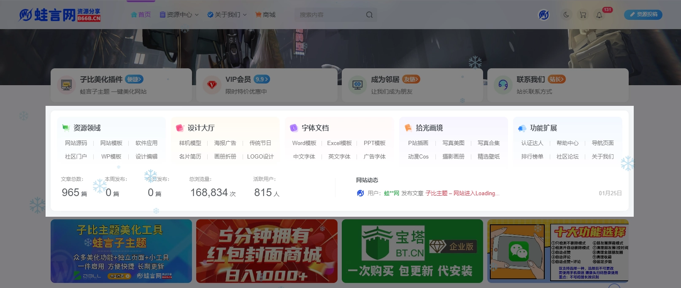This screenshot has height=288, width=681.
Task: Open the 软件应用 category
Action: click(x=146, y=143)
